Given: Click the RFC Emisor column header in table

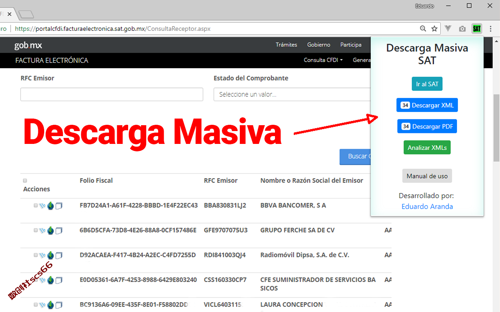Looking at the screenshot, I should (x=221, y=181).
